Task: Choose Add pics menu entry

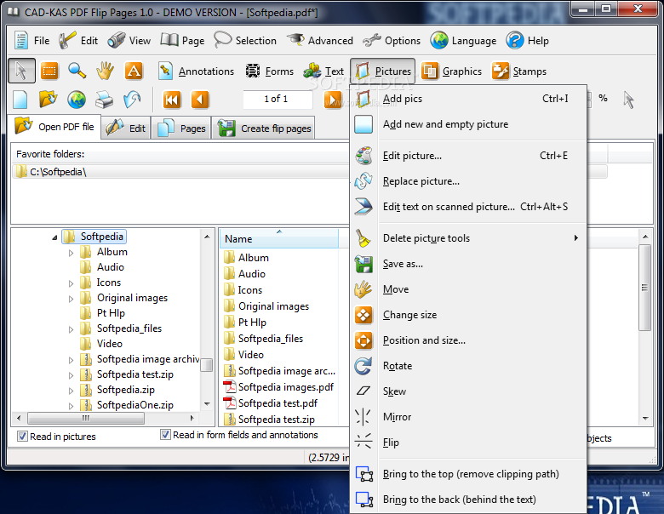Action: (x=468, y=99)
